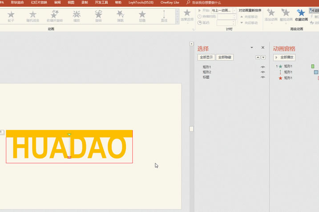Open the 帮助 ribbon tab
Viewport: 319px width, 212px height.
pyautogui.click(x=118, y=2)
